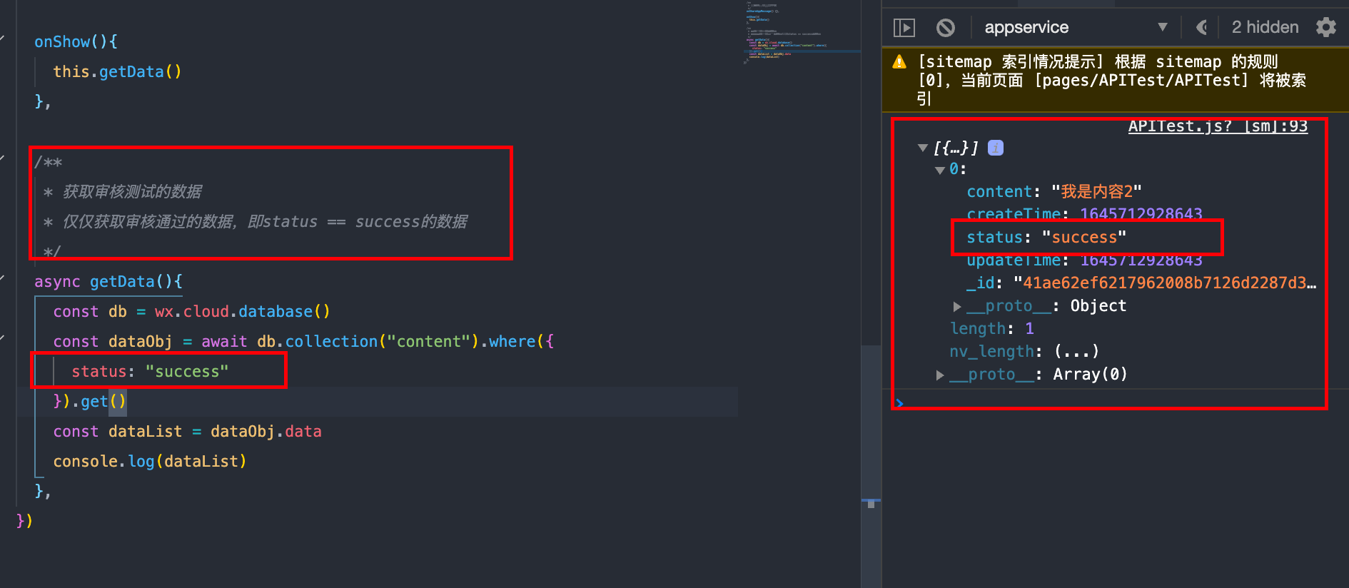This screenshot has height=588, width=1349.
Task: Click the 2 hidden messages label
Action: [x=1265, y=28]
